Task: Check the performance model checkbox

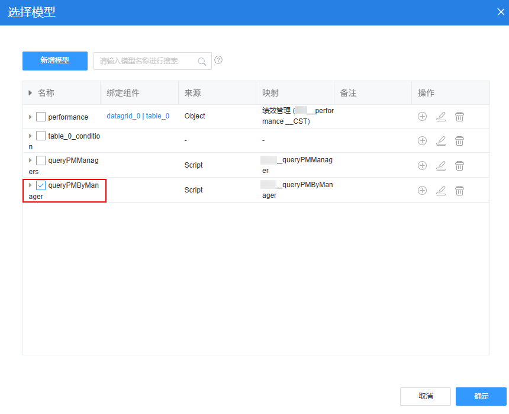Action: [41, 117]
